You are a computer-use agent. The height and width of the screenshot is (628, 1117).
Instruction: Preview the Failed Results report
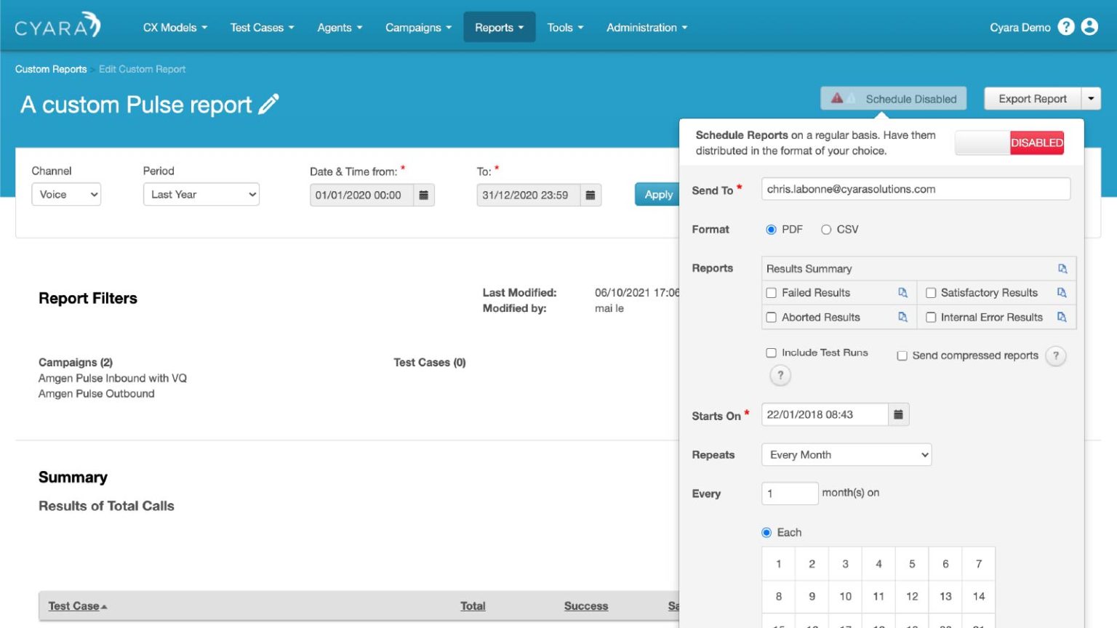(x=902, y=292)
